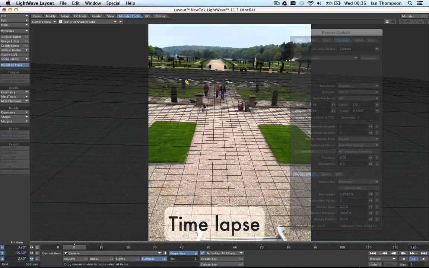This screenshot has height=268, width=429.
Task: Click the viewport maximize icon
Action: pos(425,22)
